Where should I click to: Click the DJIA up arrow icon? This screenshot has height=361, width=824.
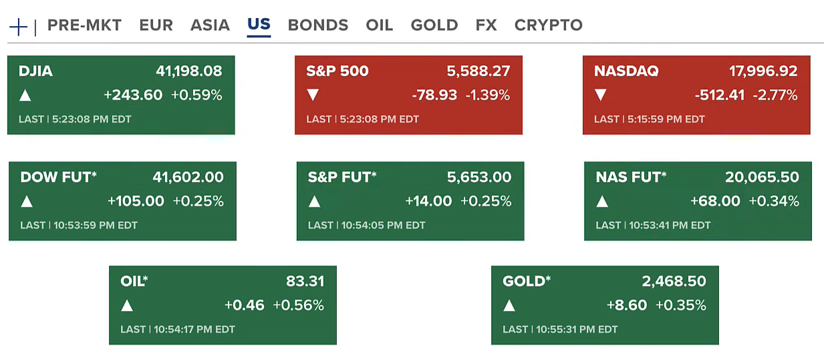click(x=25, y=95)
